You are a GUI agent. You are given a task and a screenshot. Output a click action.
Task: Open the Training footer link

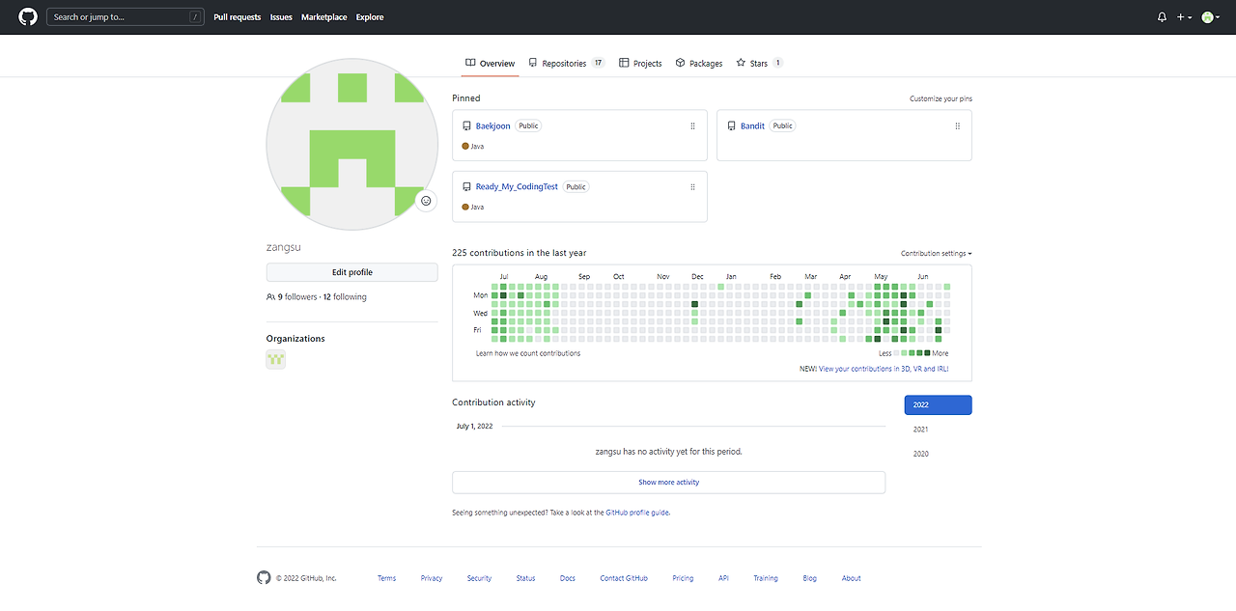click(x=766, y=578)
